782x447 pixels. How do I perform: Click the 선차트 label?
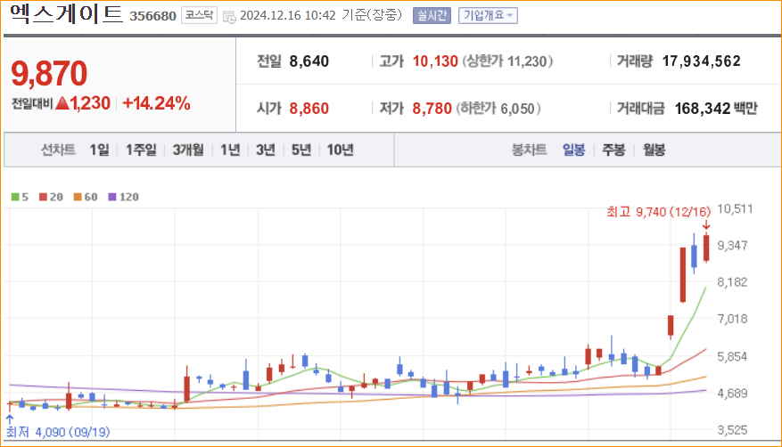(58, 150)
